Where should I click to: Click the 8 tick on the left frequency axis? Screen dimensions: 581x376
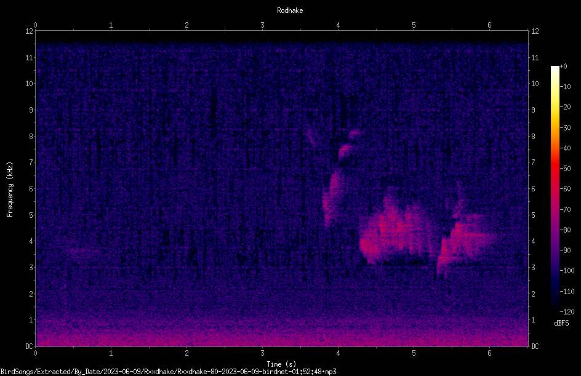(31, 137)
